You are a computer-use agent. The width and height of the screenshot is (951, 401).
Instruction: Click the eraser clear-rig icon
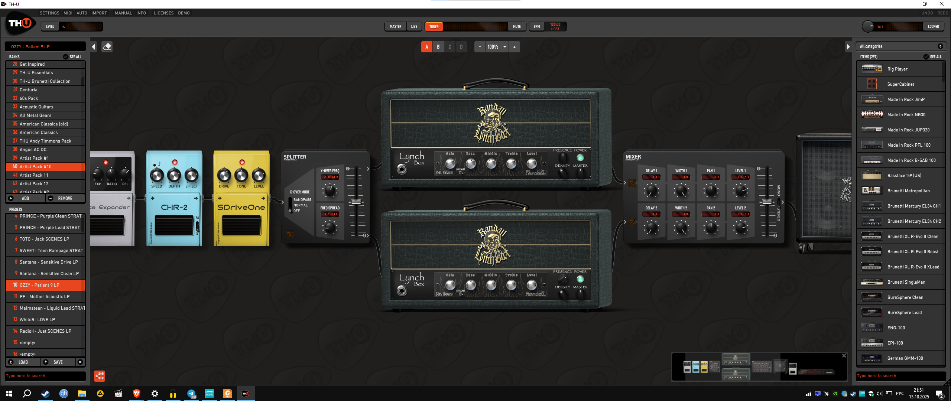click(x=107, y=47)
